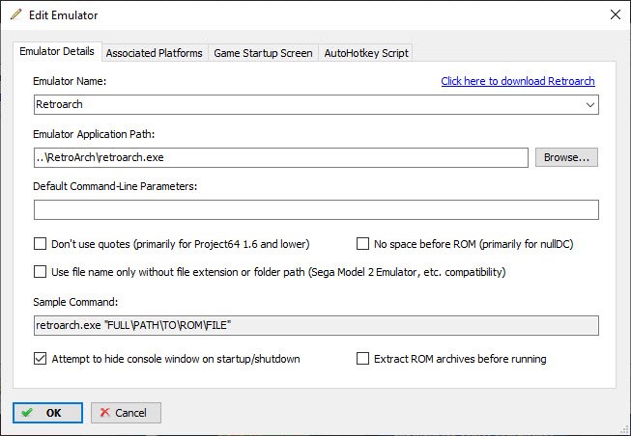Click the pencil icon in title bar
This screenshot has width=631, height=436.
click(16, 14)
